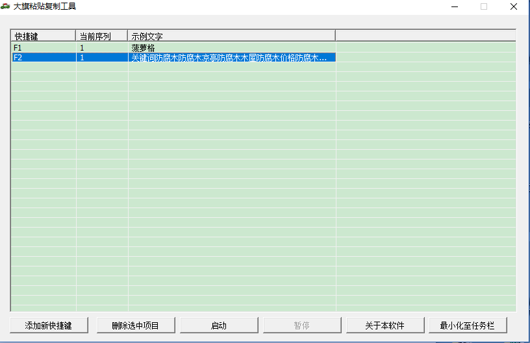The width and height of the screenshot is (530, 343).
Task: Click the 当前序列 column header
Action: point(101,36)
